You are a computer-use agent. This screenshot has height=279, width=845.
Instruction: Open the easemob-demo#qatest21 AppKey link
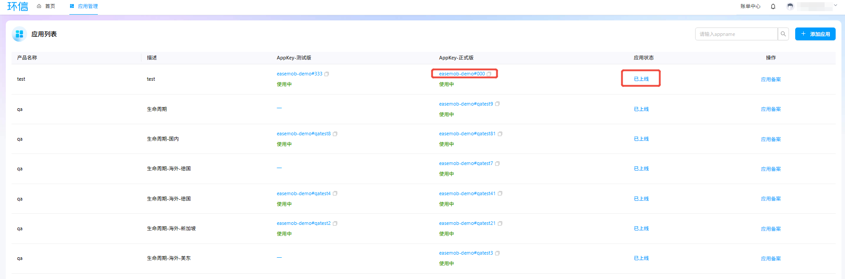point(467,223)
